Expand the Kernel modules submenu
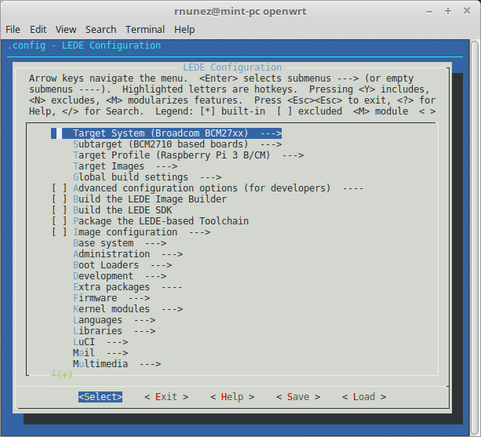The image size is (481, 437). pos(122,309)
